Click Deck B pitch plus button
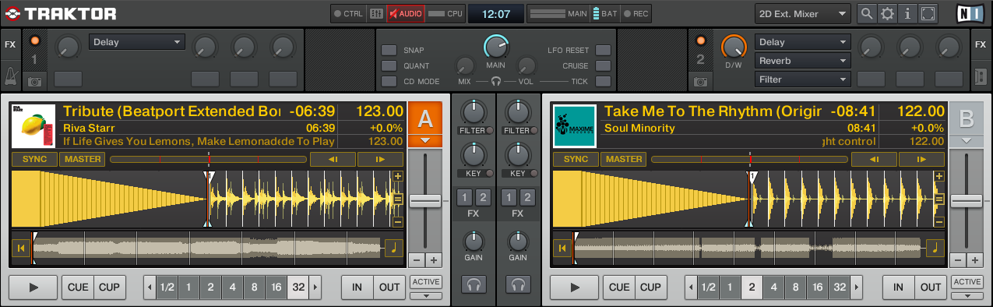 click(974, 260)
